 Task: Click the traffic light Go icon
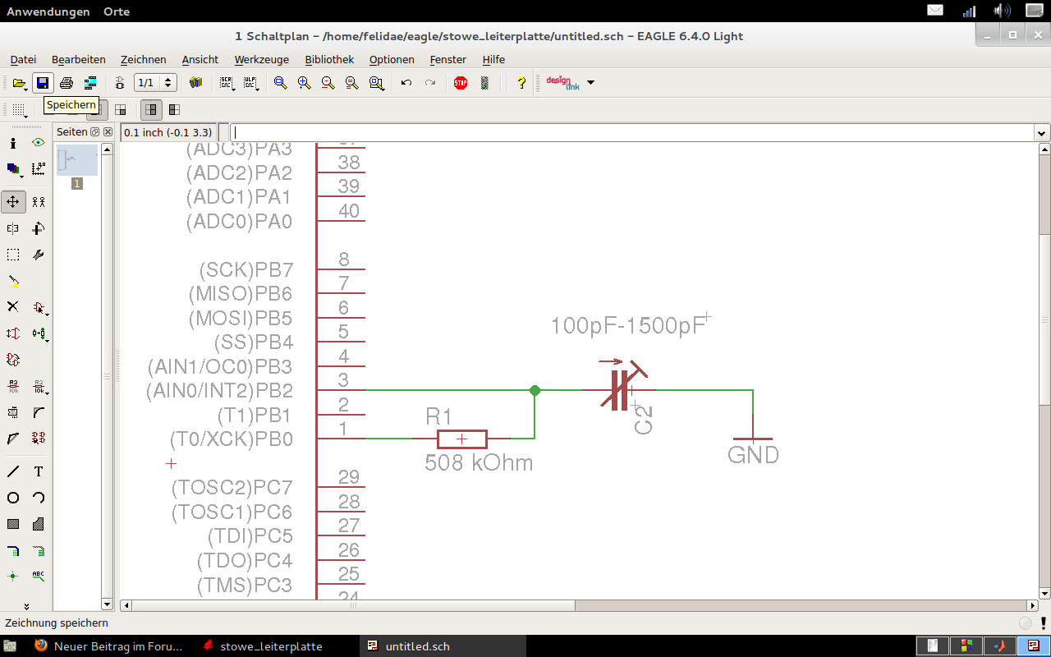point(484,83)
